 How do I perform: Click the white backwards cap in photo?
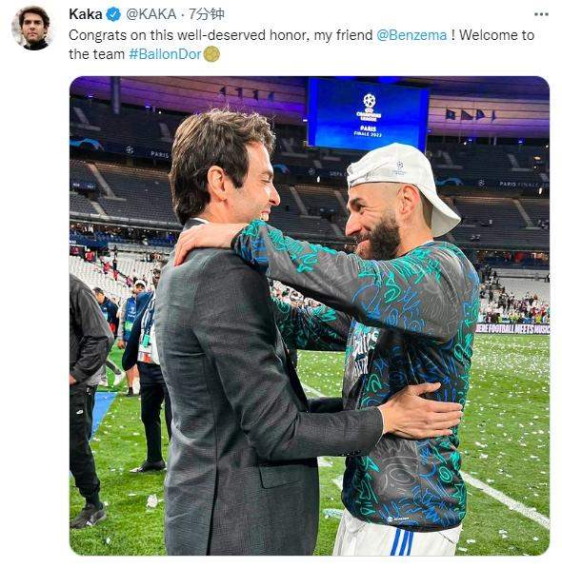[x=403, y=182]
